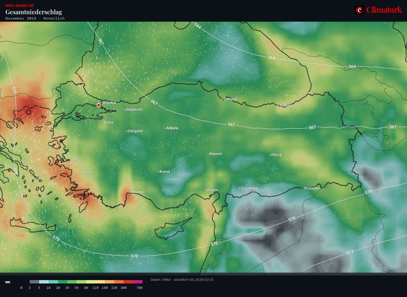Select the Bursa city label
407x297 pixels.
click(x=108, y=122)
